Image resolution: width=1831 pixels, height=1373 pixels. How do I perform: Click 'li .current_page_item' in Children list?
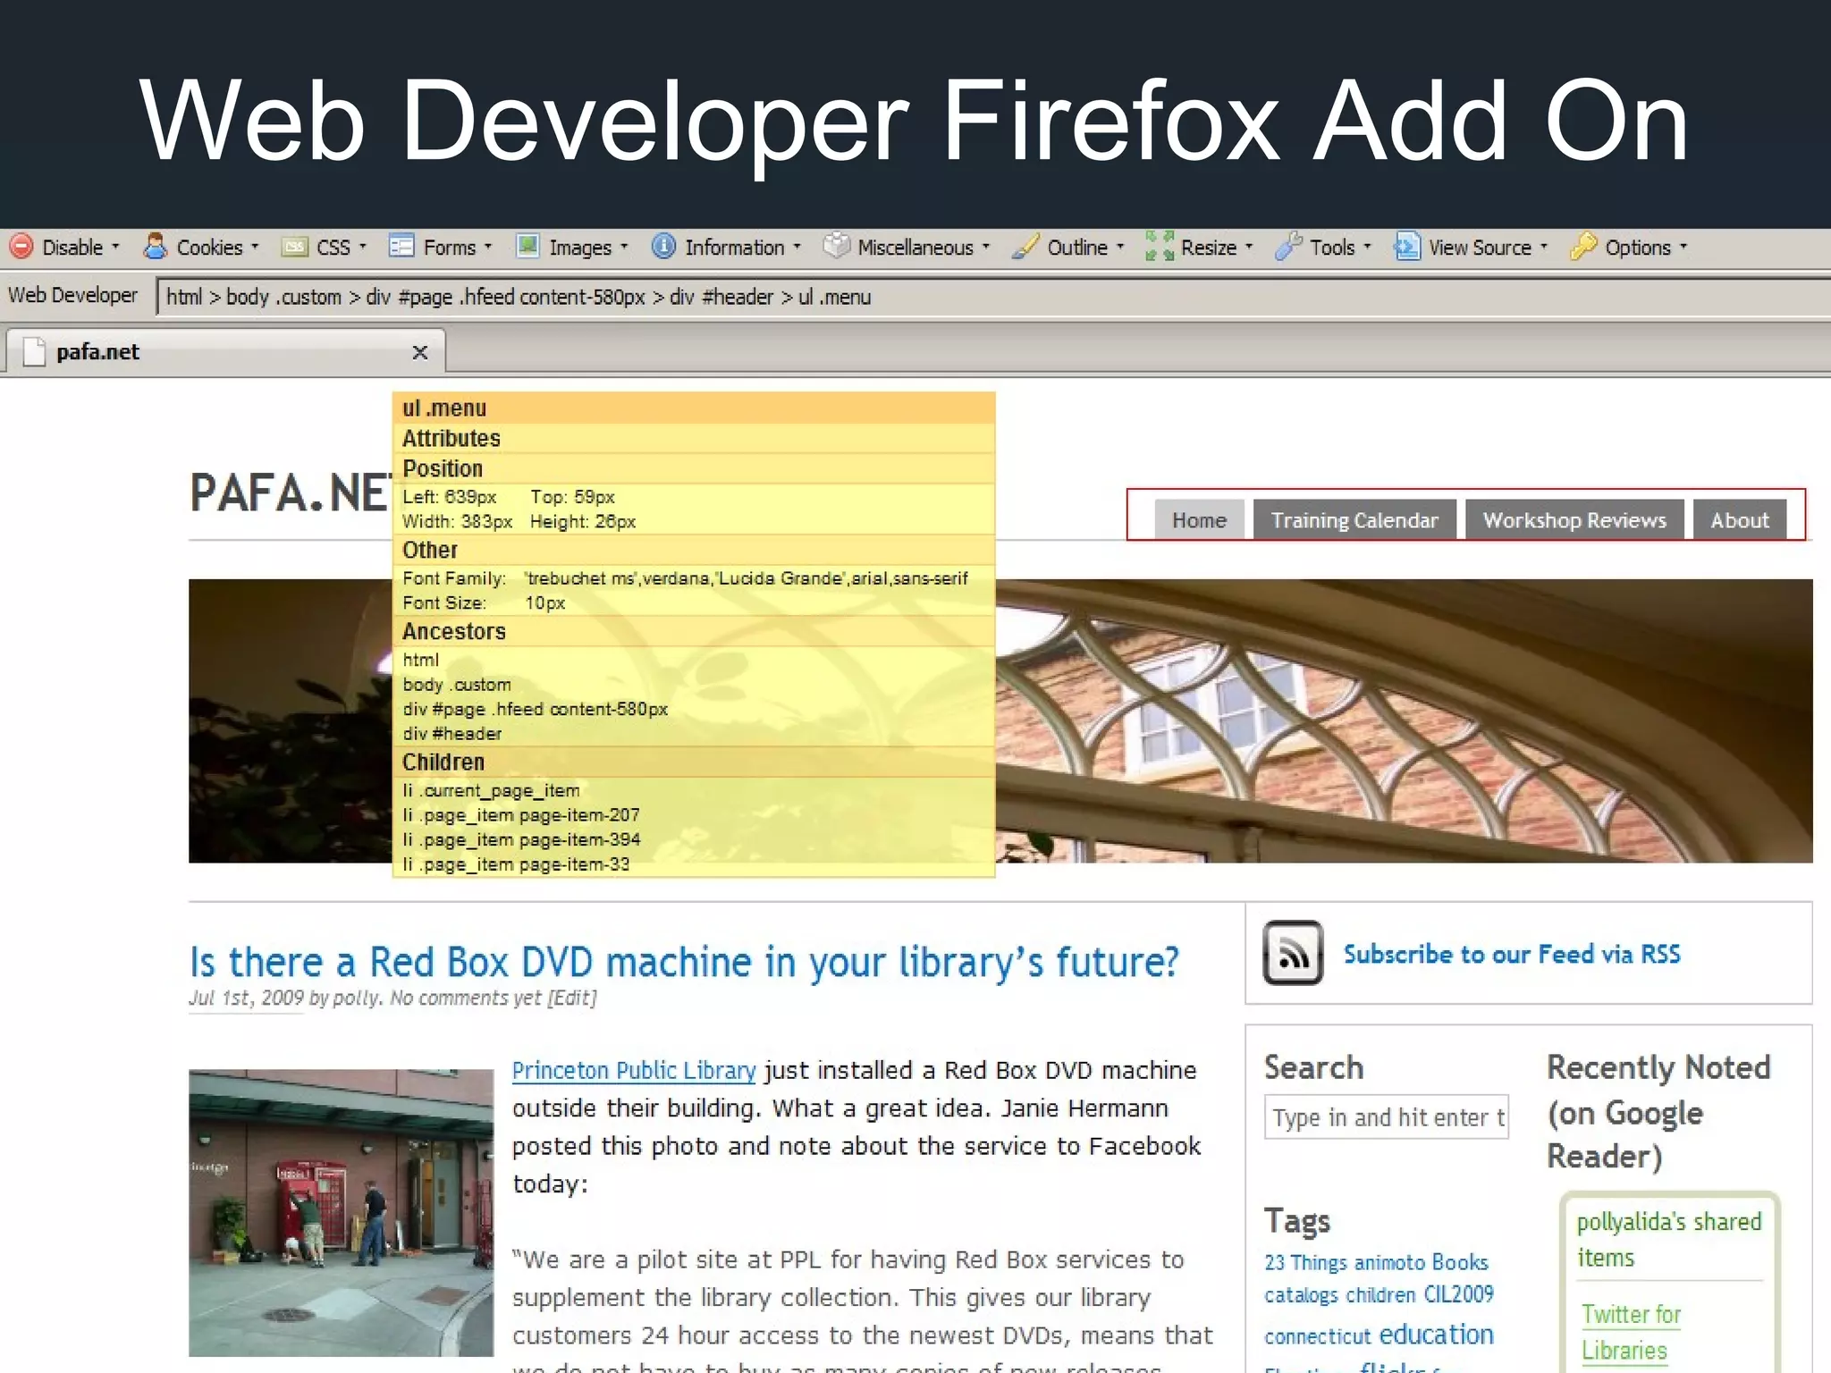[x=491, y=790]
